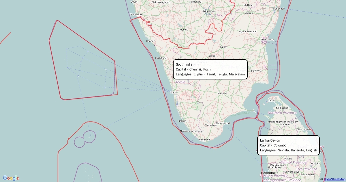Select Trincomalee on the map

tap(304, 129)
